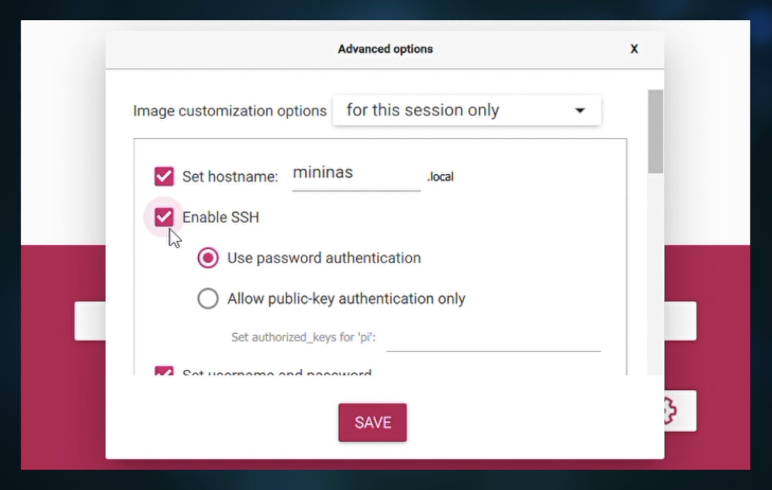772x490 pixels.
Task: Click the white button peeking out left of dialog
Action: pyautogui.click(x=90, y=321)
